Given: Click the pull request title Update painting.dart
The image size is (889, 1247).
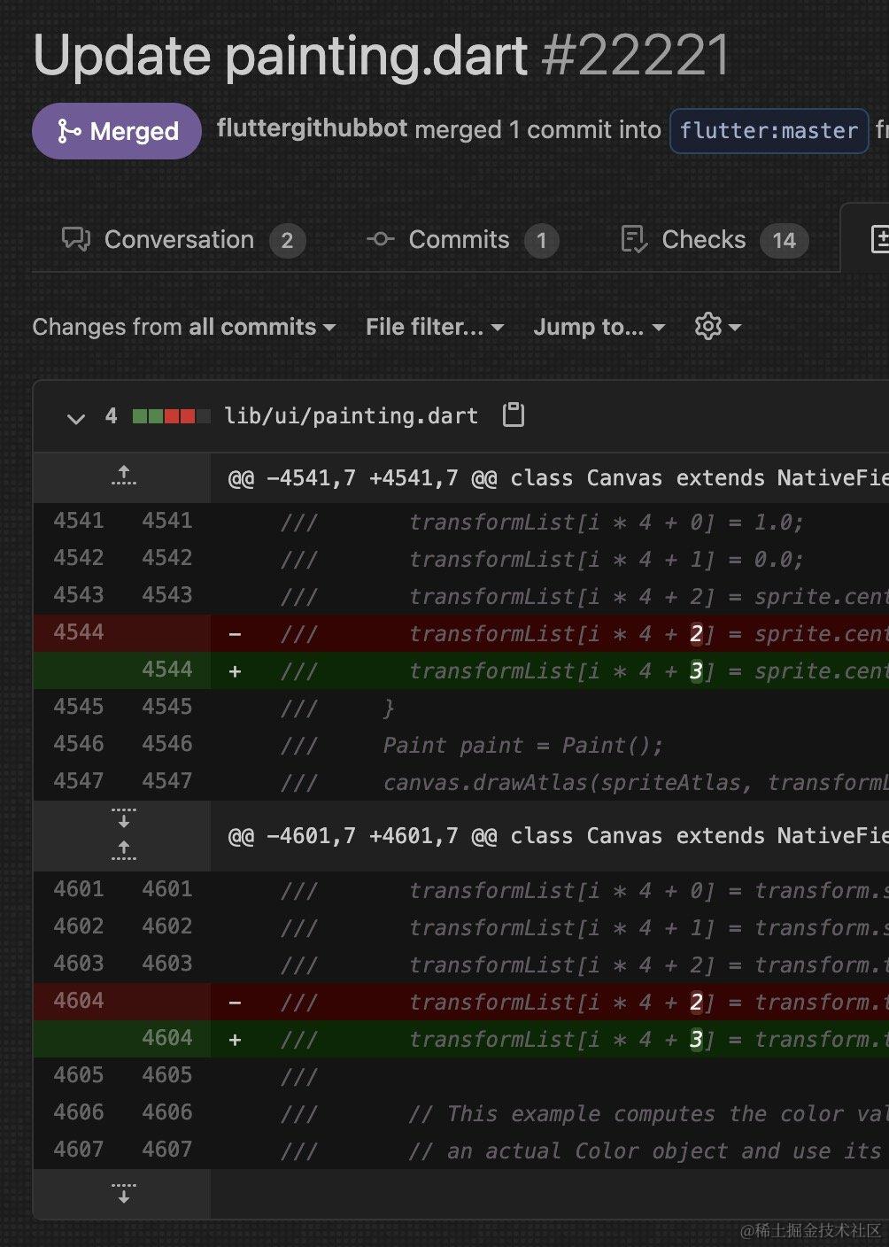Looking at the screenshot, I should (281, 55).
